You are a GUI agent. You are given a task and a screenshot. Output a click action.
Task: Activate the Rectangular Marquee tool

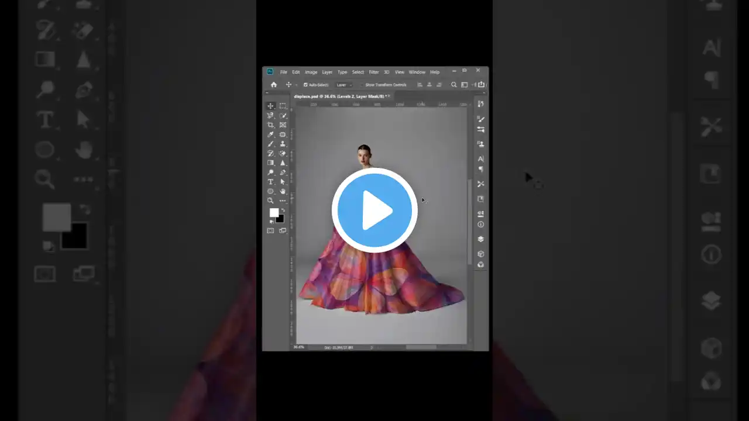point(283,106)
